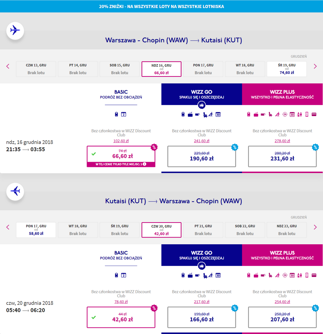Screen dimensions: 323x334
Task: Show earlier return dates with left arrow
Action: (x=8, y=227)
